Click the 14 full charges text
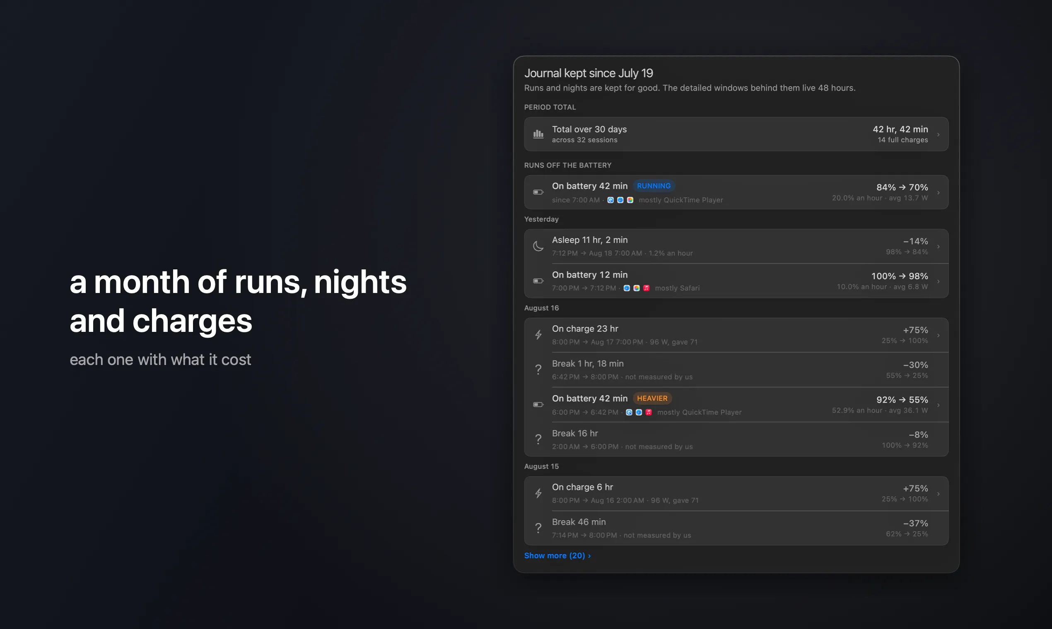1052x629 pixels. coord(902,140)
